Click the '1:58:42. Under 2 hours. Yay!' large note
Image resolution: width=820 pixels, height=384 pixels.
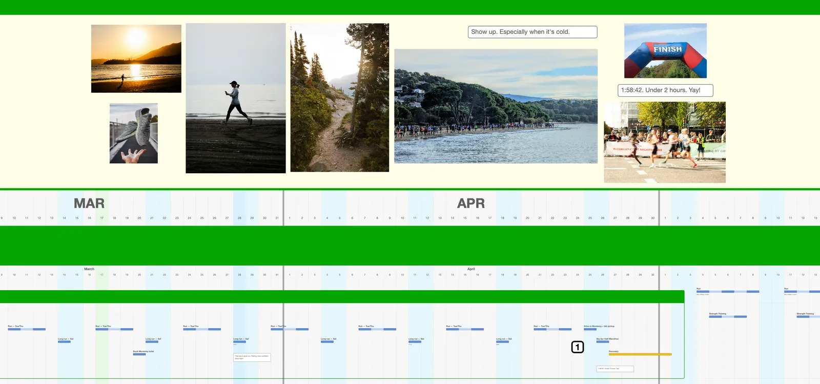665,90
